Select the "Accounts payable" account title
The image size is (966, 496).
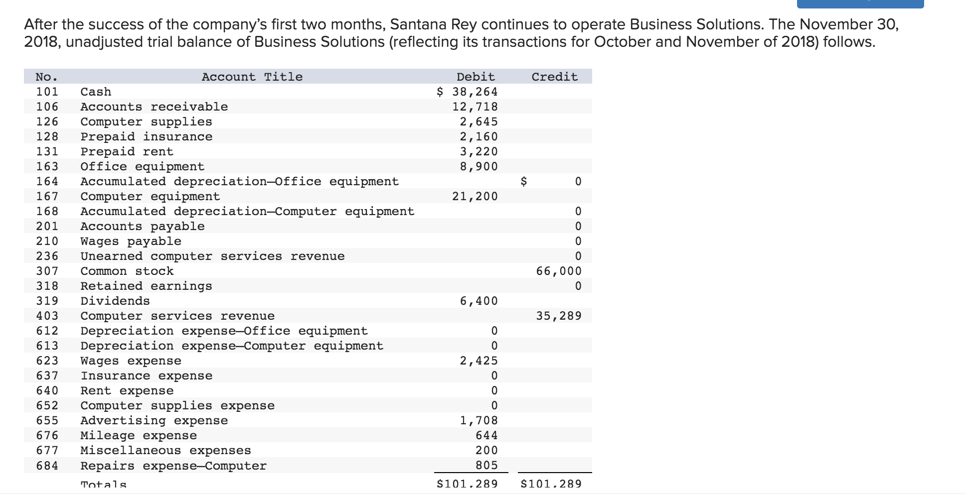click(142, 226)
